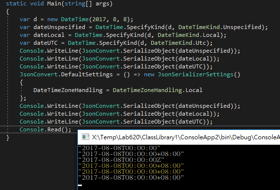Click console output line with T08:00:00+08:00
The width and height of the screenshot is (280, 190).
[x=131, y=178]
